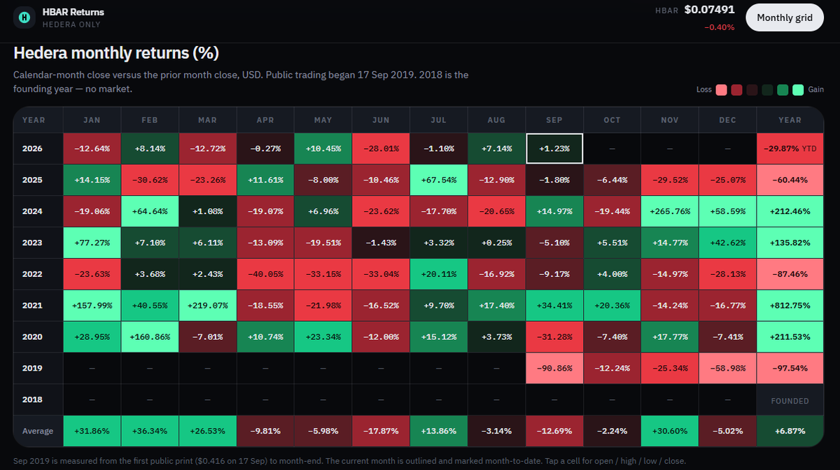The height and width of the screenshot is (470, 840).
Task: Click the 2026 June cell −28.01%
Action: 381,148
